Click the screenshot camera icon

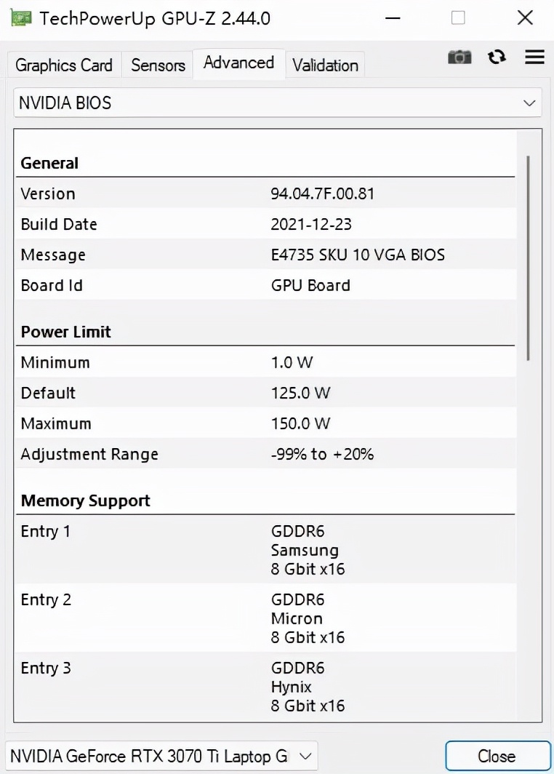459,57
